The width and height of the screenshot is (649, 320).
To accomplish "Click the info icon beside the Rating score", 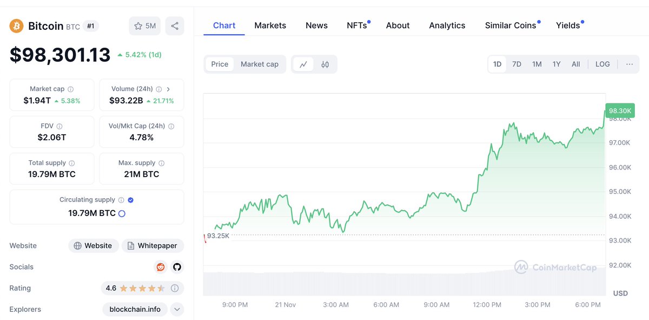I will 175,288.
